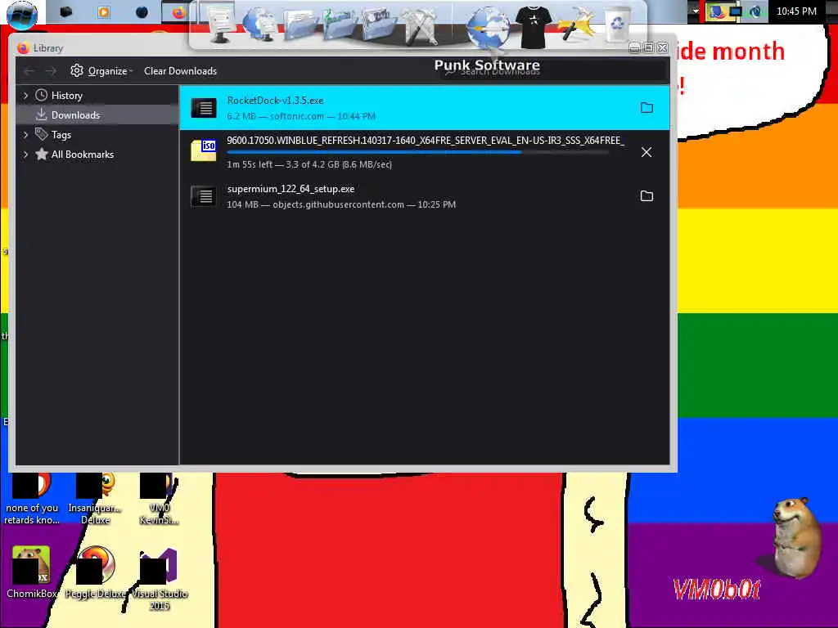Open Insaniquarium Deluxe desktop shortcut
This screenshot has height=628, width=838.
click(x=96, y=499)
